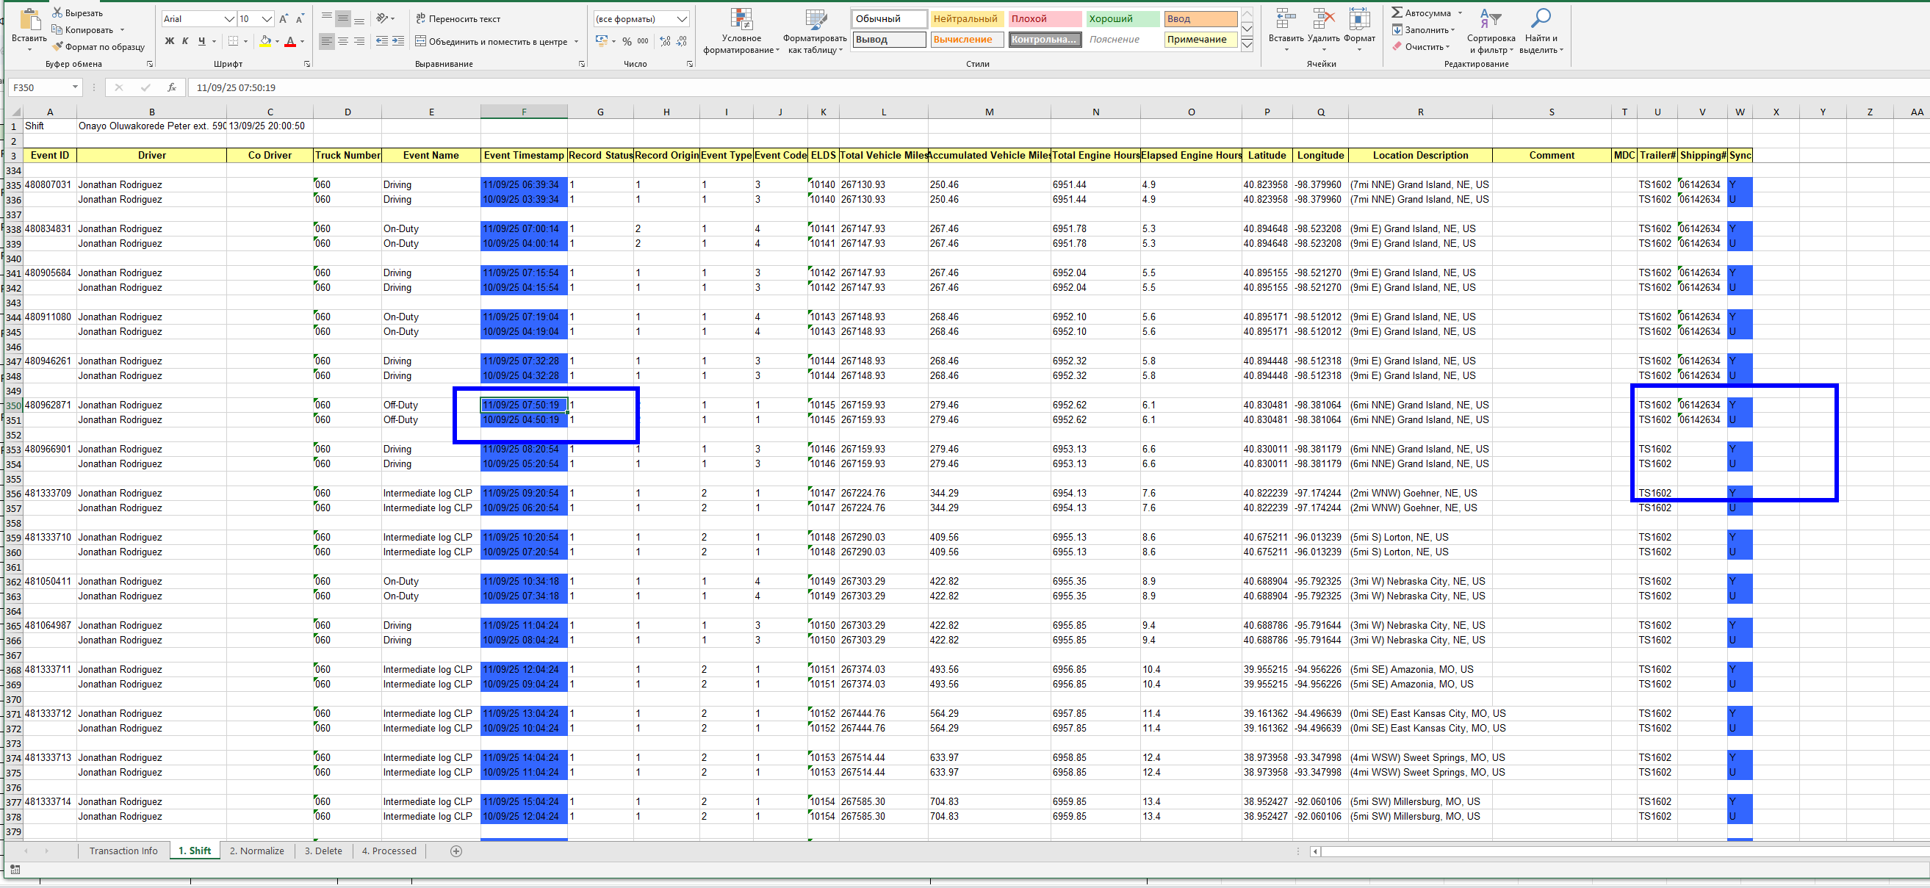This screenshot has height=888, width=1930.
Task: Click the percent style icon
Action: [627, 41]
